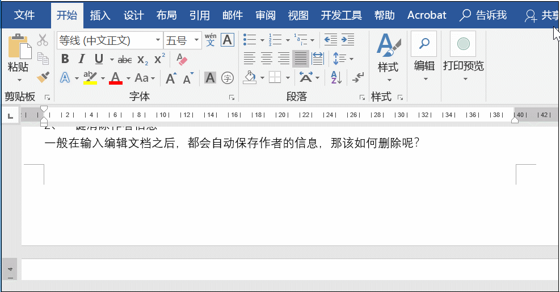Screen dimensions: 560x292
Task: Decrease paragraph indent
Action: tap(331, 40)
